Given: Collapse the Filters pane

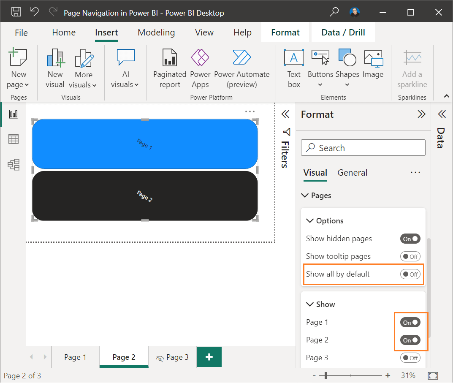Looking at the screenshot, I should point(285,114).
